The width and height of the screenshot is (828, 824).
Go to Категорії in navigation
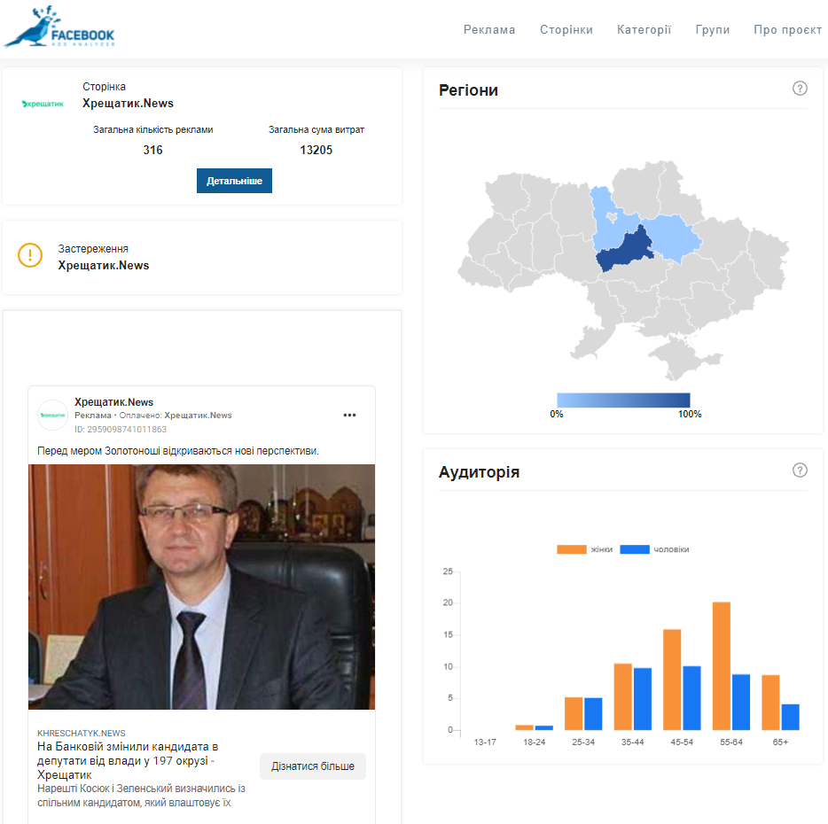644,29
